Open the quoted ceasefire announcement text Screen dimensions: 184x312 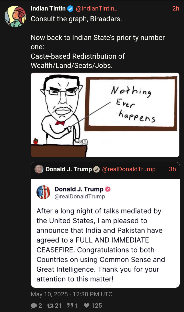click(100, 245)
